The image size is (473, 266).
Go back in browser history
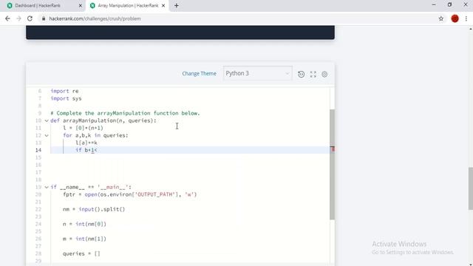(x=7, y=18)
